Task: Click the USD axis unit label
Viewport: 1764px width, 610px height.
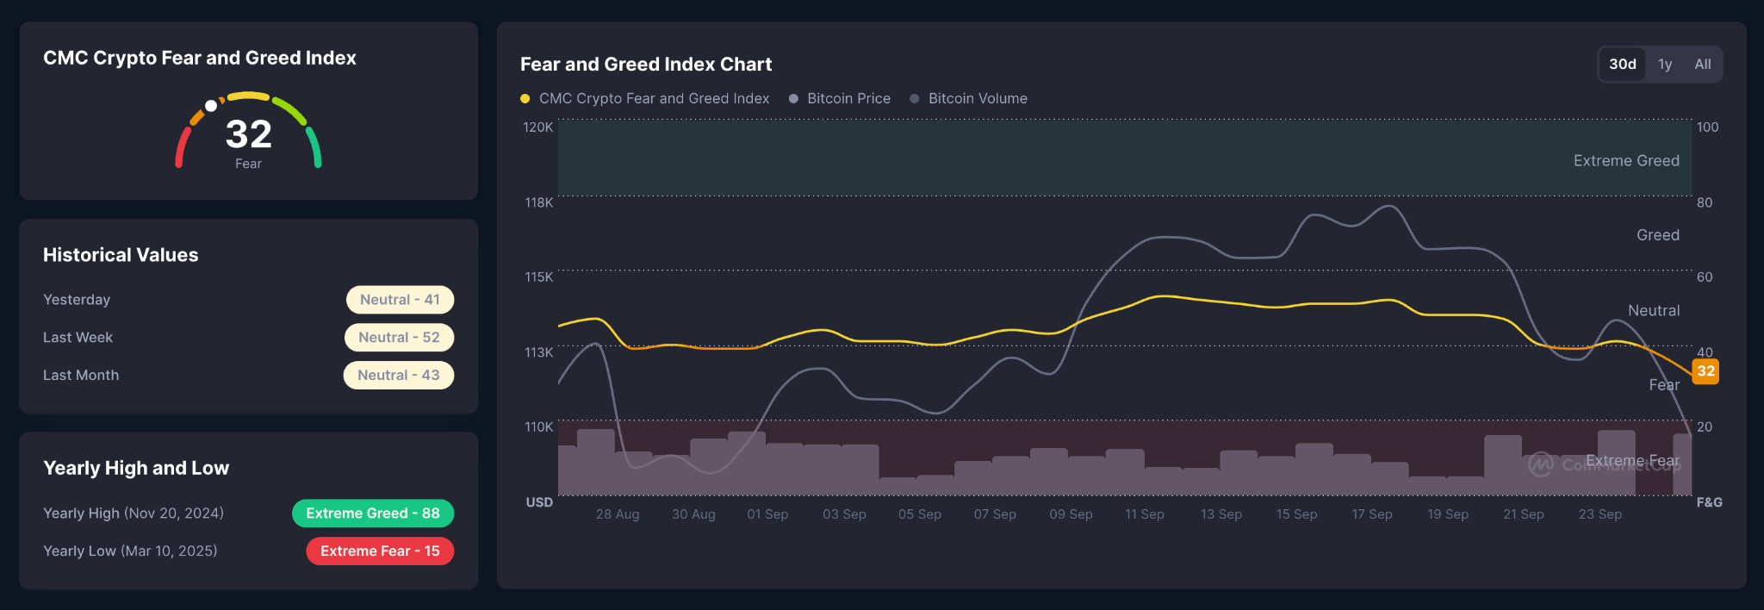Action: (539, 502)
